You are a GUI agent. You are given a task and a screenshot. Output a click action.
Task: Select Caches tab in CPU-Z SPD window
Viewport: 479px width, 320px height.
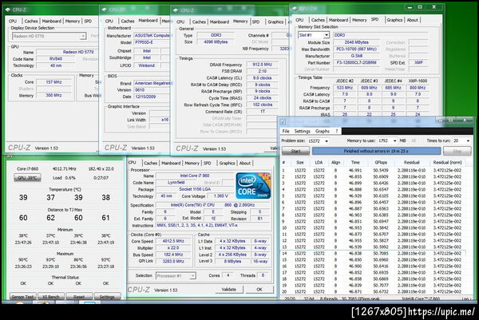[x=318, y=20]
